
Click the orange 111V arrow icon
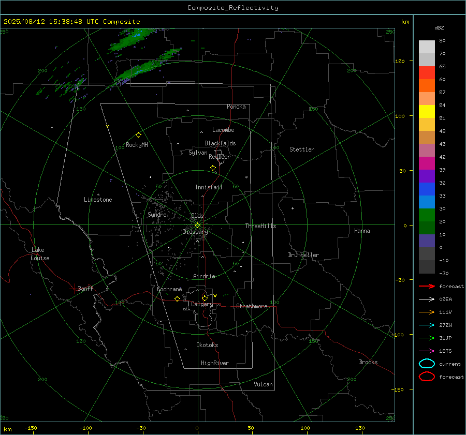click(427, 312)
